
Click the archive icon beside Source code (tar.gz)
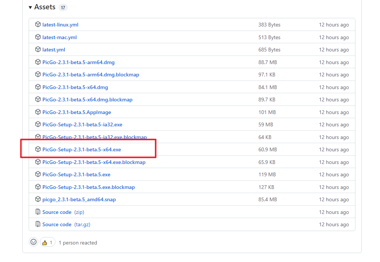tap(38, 224)
